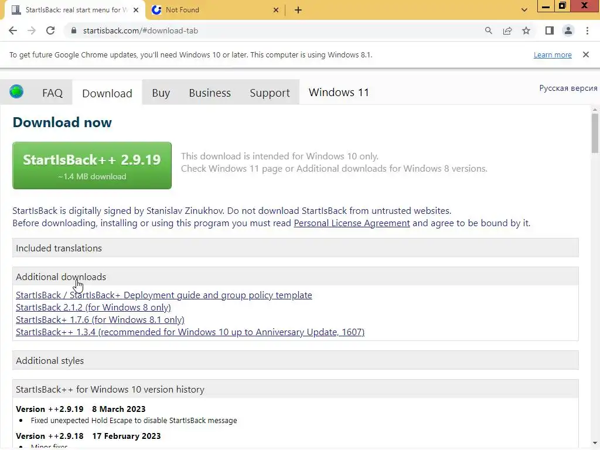Download StartIsBack+ 1.7.6 for Windows 8.1
This screenshot has width=600, height=450.
pos(100,319)
